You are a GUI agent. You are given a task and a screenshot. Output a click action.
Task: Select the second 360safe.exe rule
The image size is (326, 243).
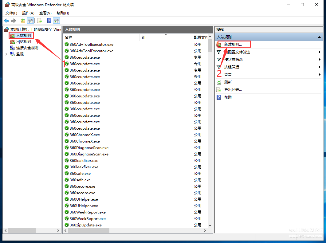(x=80, y=180)
